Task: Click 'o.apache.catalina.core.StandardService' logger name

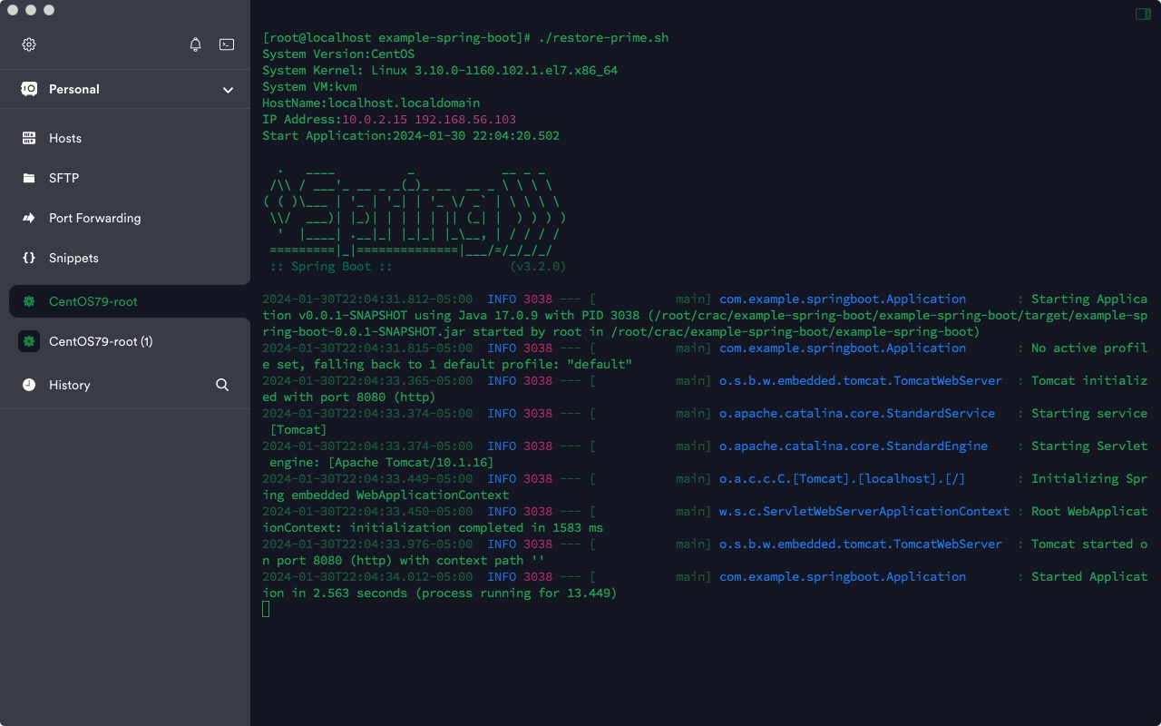Action: pyautogui.click(x=857, y=413)
